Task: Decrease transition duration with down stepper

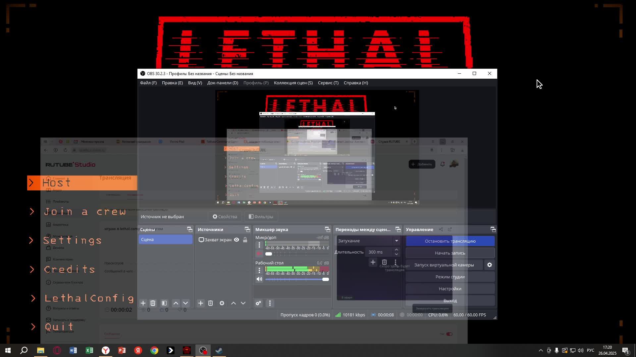Action: pos(397,254)
